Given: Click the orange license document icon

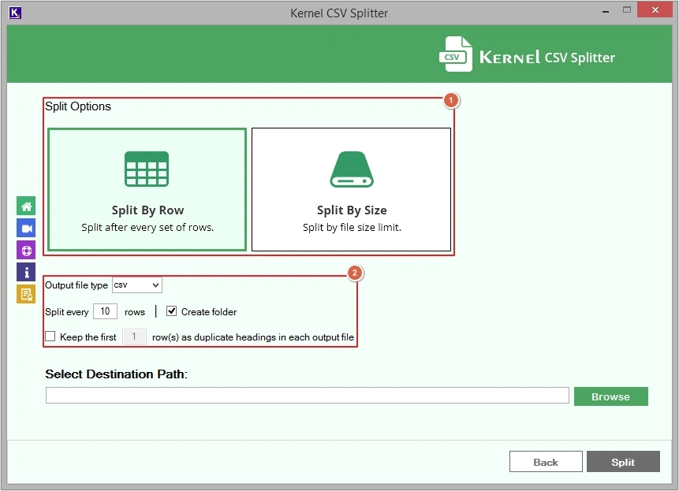Looking at the screenshot, I should click(26, 294).
